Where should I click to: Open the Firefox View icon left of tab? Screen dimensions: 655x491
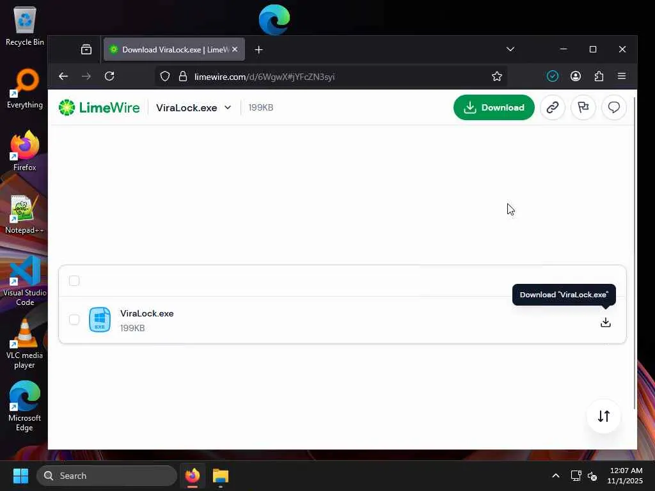[x=86, y=50]
